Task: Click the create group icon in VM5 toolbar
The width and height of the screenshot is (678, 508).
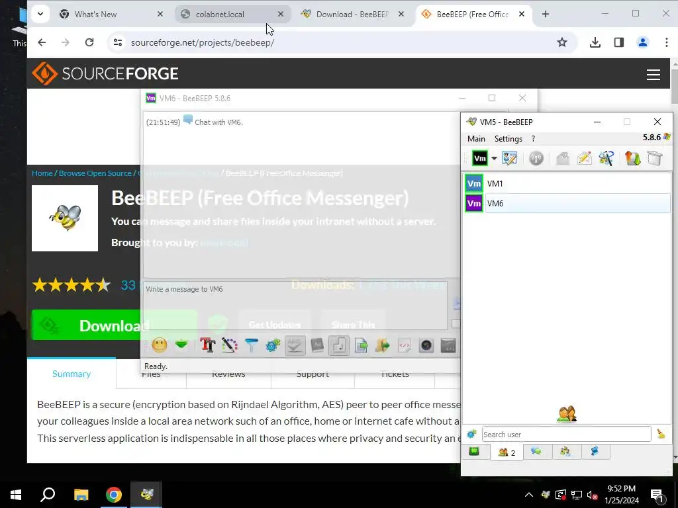Action: pos(606,158)
